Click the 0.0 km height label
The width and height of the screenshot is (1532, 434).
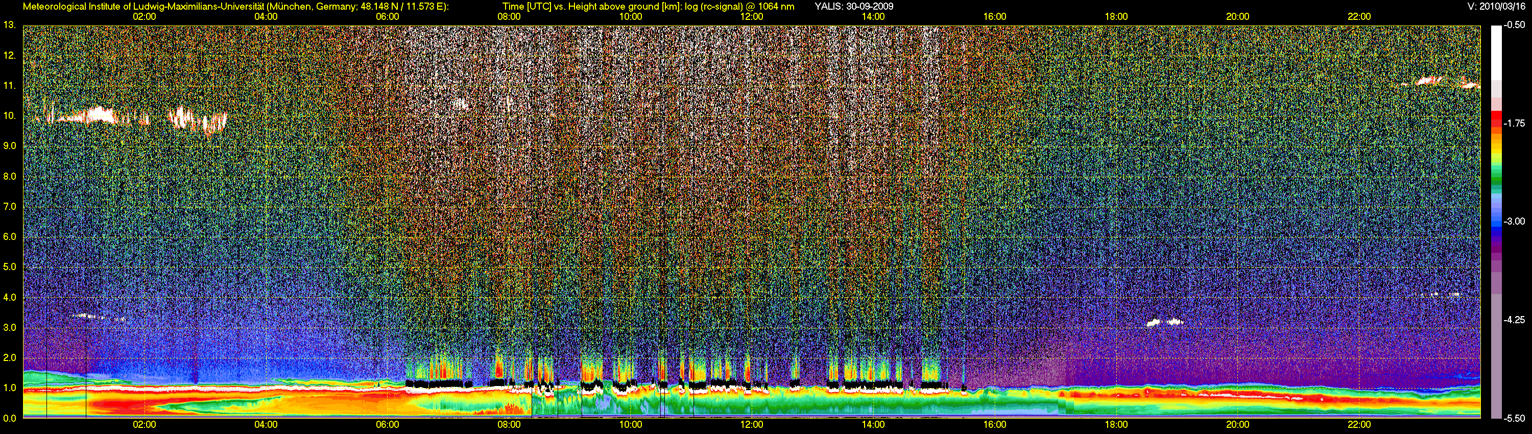click(x=10, y=418)
